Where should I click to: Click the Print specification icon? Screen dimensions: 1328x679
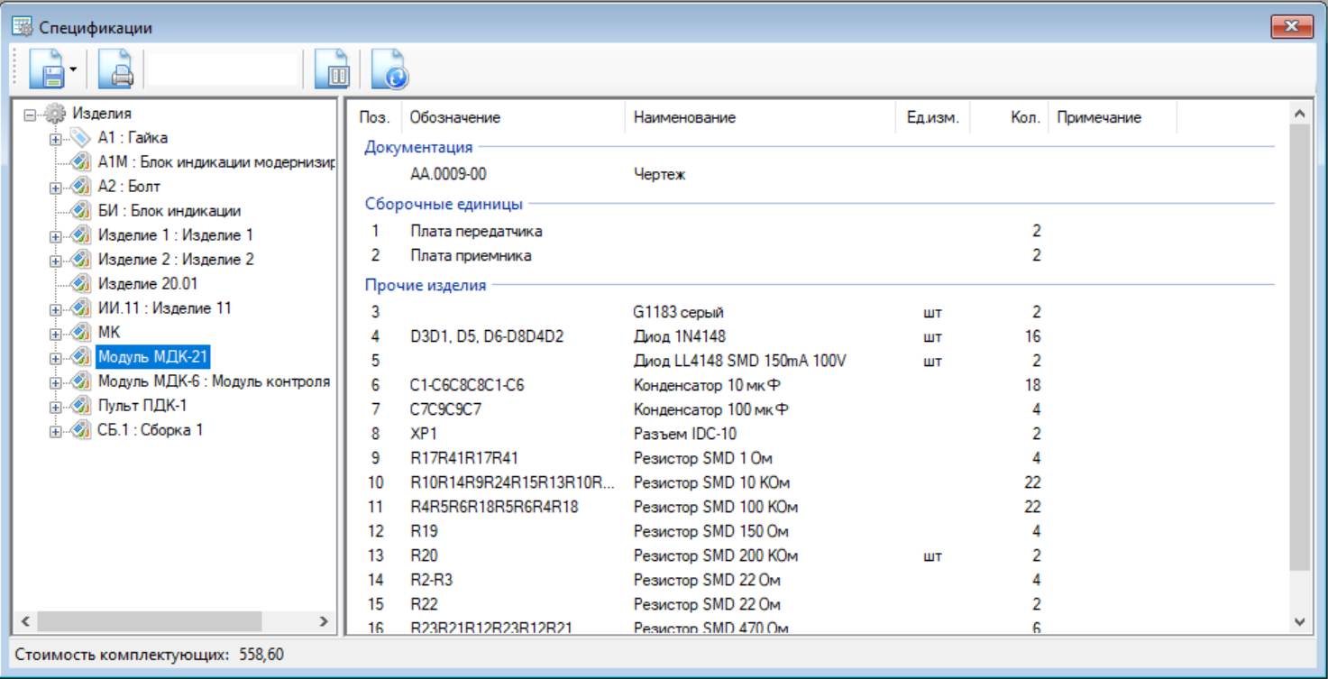click(117, 69)
